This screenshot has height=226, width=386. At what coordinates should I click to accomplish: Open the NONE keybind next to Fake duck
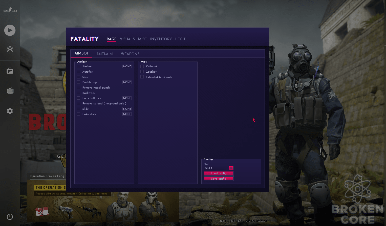[x=127, y=114]
